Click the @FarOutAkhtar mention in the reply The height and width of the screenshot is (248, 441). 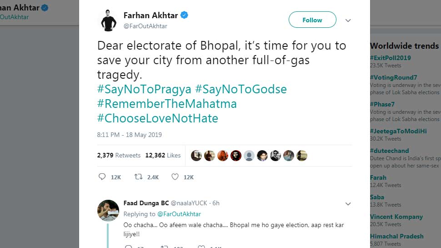click(x=179, y=214)
